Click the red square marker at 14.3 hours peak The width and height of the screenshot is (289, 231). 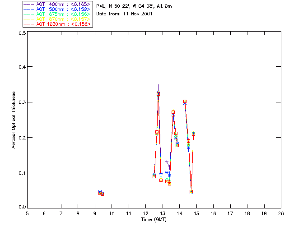(185, 102)
